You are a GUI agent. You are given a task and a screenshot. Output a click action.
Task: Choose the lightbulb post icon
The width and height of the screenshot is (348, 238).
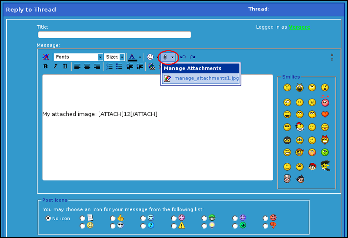click(x=204, y=226)
